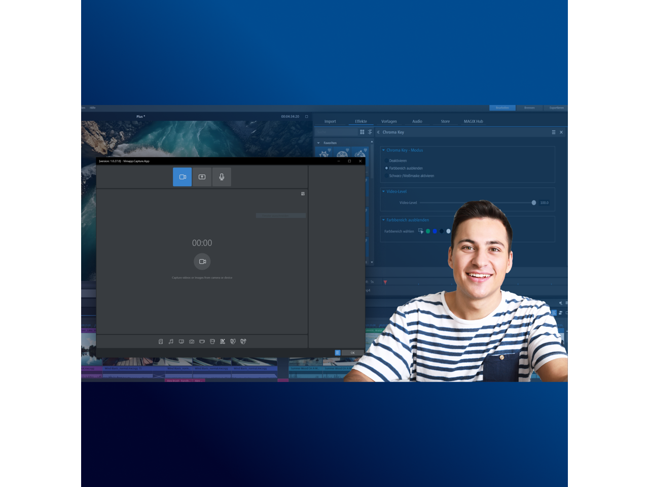Choose the black color swatch
The width and height of the screenshot is (649, 487).
(x=442, y=231)
